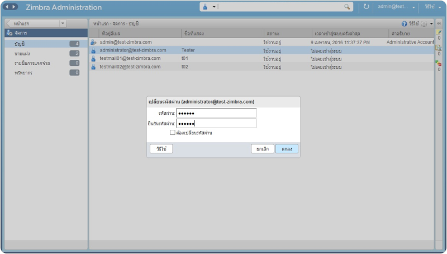Screen dimensions: 447x254
Task: Click the magnifying glass search icon
Action: 347,7
